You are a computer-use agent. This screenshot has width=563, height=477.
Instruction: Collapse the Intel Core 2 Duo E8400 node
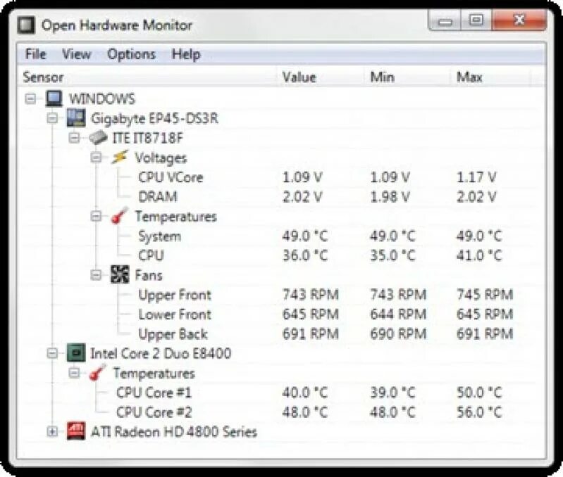tap(52, 353)
